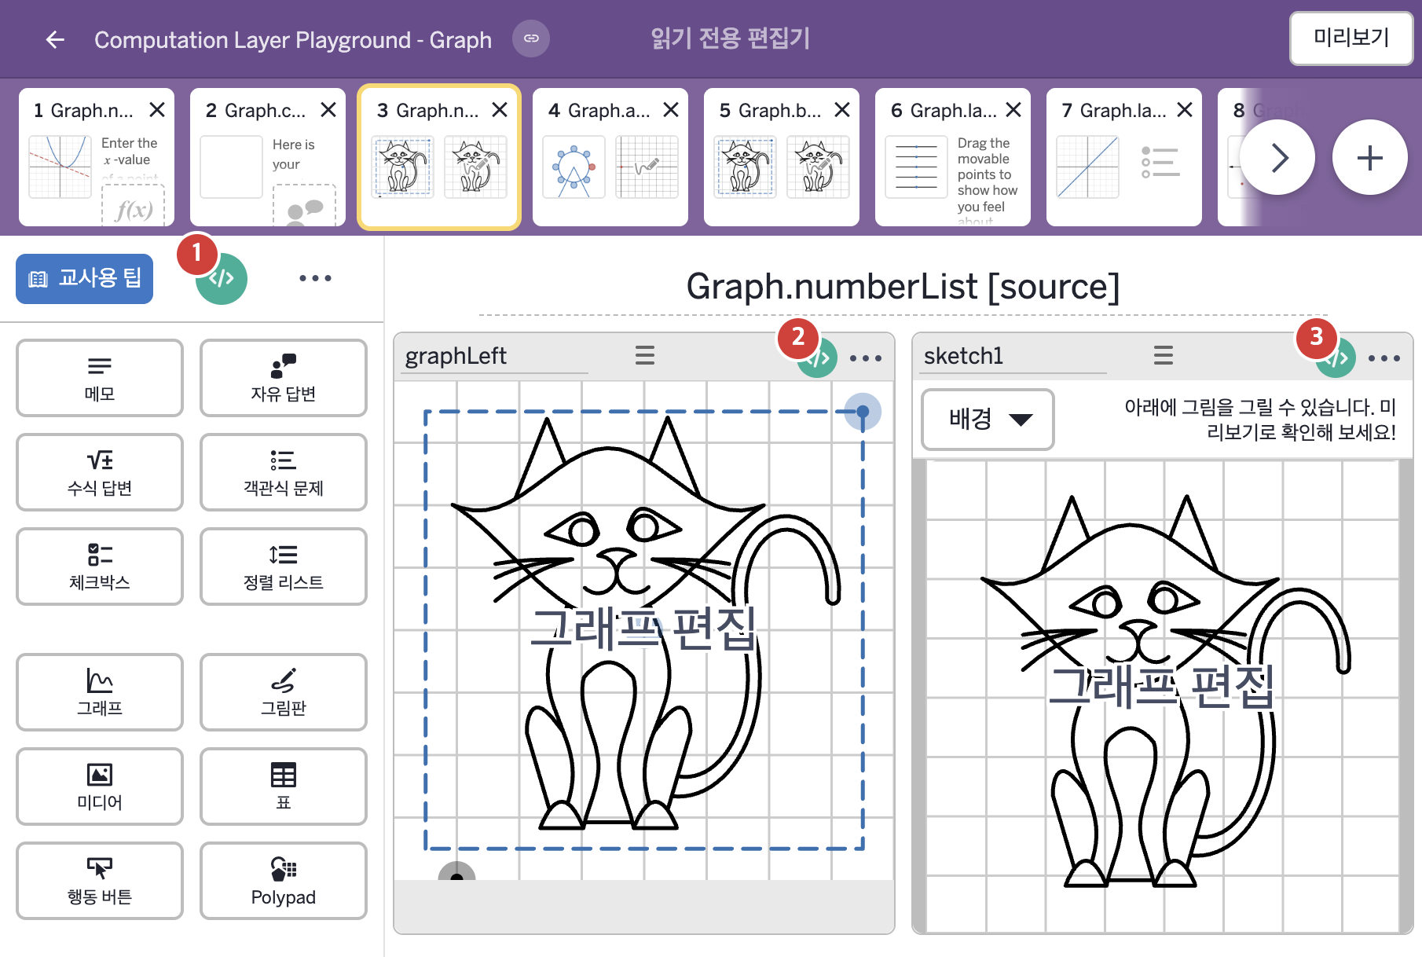Grab the sketch1 drag handle icon
Image resolution: width=1422 pixels, height=957 pixels.
tap(1164, 355)
